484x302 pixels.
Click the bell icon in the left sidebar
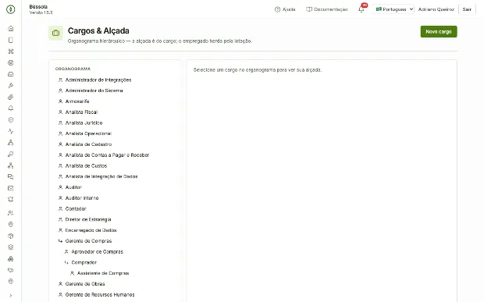coord(10,108)
